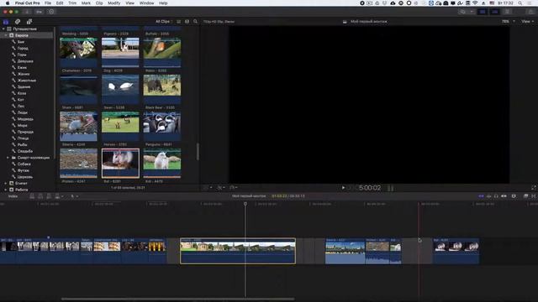Click the overwrite clip edit icon
This screenshot has height=302, width=538.
point(57,196)
